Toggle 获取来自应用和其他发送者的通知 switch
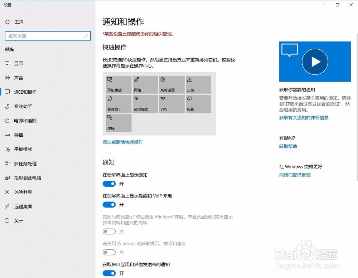 (x=109, y=273)
